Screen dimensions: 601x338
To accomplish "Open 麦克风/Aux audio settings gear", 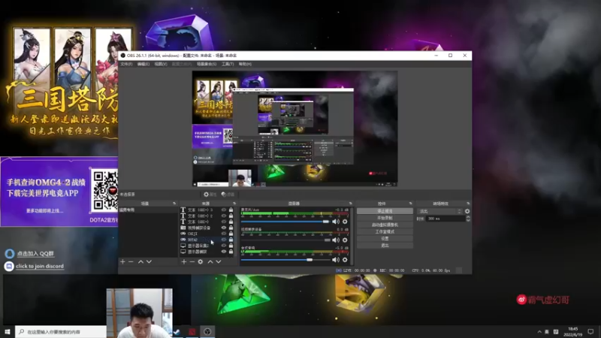I will [345, 222].
